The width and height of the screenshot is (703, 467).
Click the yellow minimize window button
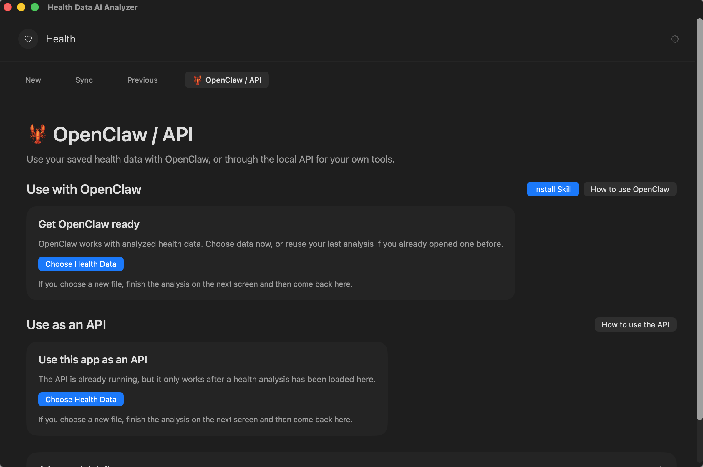(21, 7)
